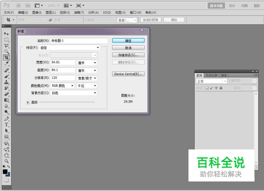Click the Eyedropper tool
This screenshot has width=264, height=191.
(x=6, y=64)
